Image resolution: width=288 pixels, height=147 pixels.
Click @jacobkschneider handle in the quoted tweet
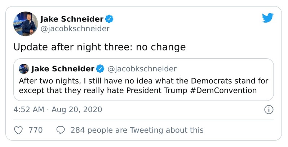[142, 68]
